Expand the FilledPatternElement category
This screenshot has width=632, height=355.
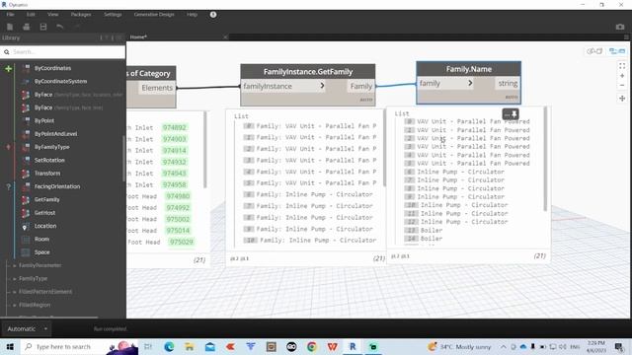coord(15,292)
